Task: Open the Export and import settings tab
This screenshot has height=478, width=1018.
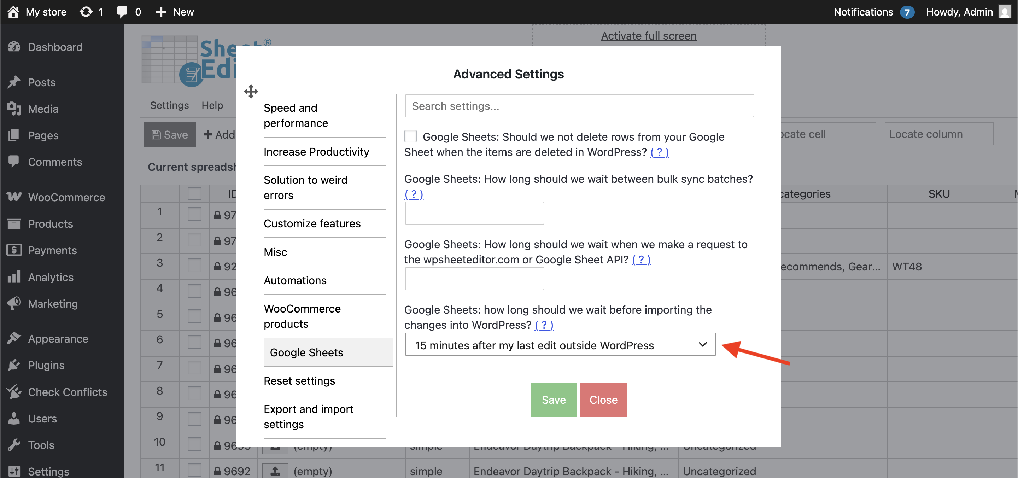Action: 325,417
